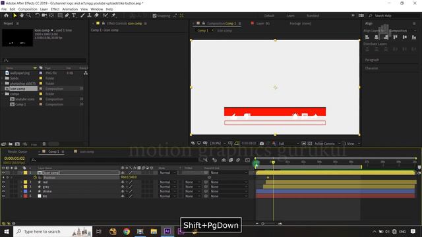Select the Rotation tool
Image resolution: width=422 pixels, height=237 pixels.
pos(37,16)
